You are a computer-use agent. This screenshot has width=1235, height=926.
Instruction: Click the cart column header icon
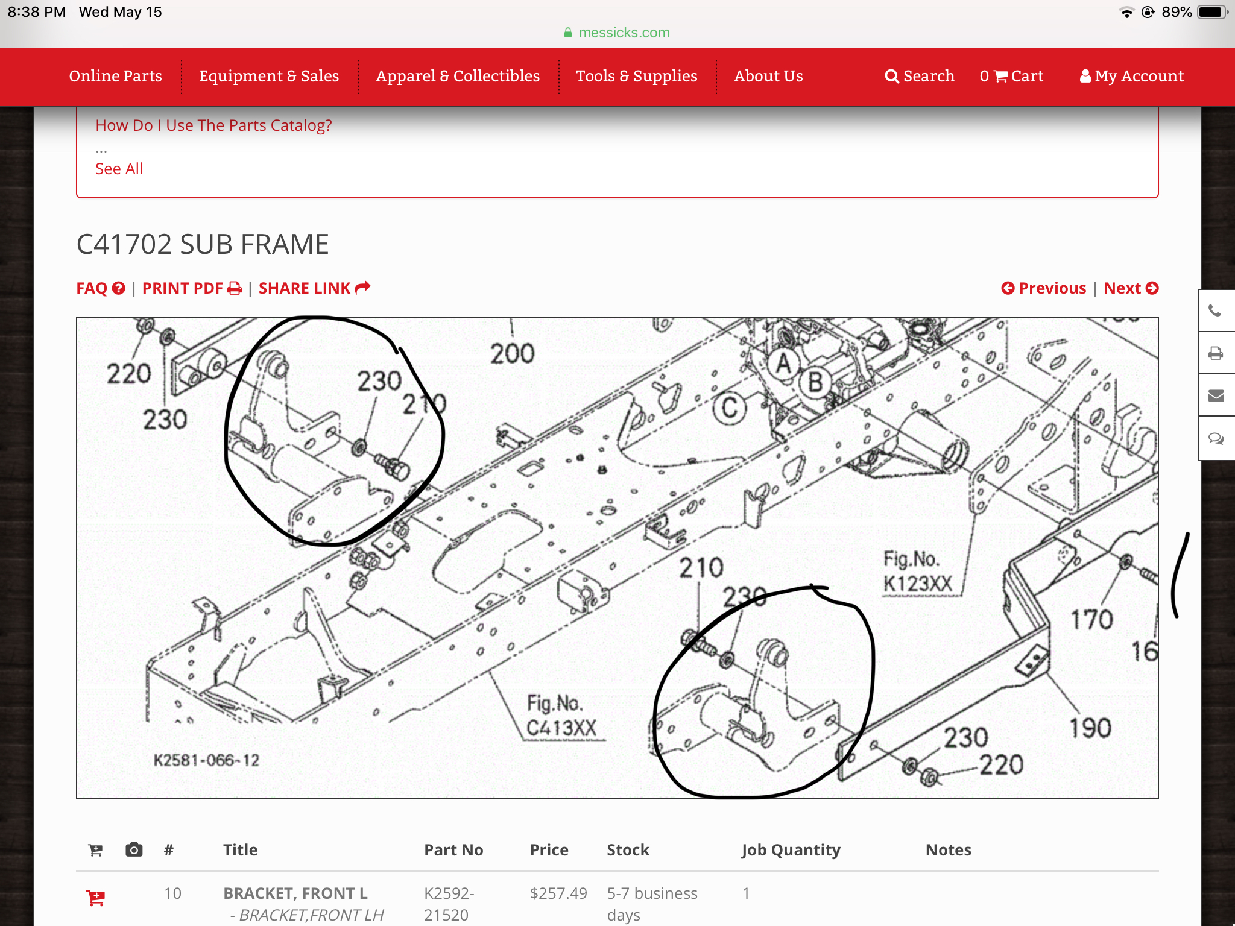(x=96, y=850)
